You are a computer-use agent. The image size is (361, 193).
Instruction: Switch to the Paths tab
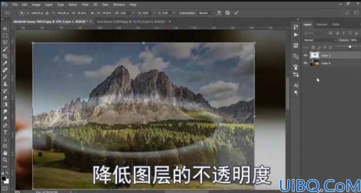[x=336, y=25]
